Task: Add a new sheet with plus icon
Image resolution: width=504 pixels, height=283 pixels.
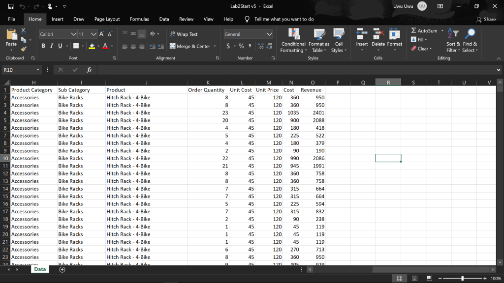Action: click(62, 269)
